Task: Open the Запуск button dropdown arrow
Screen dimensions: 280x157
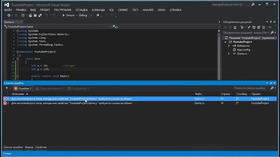Action: point(77,16)
